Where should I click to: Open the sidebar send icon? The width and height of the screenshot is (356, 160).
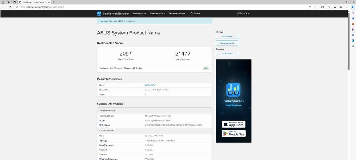(x=353, y=46)
